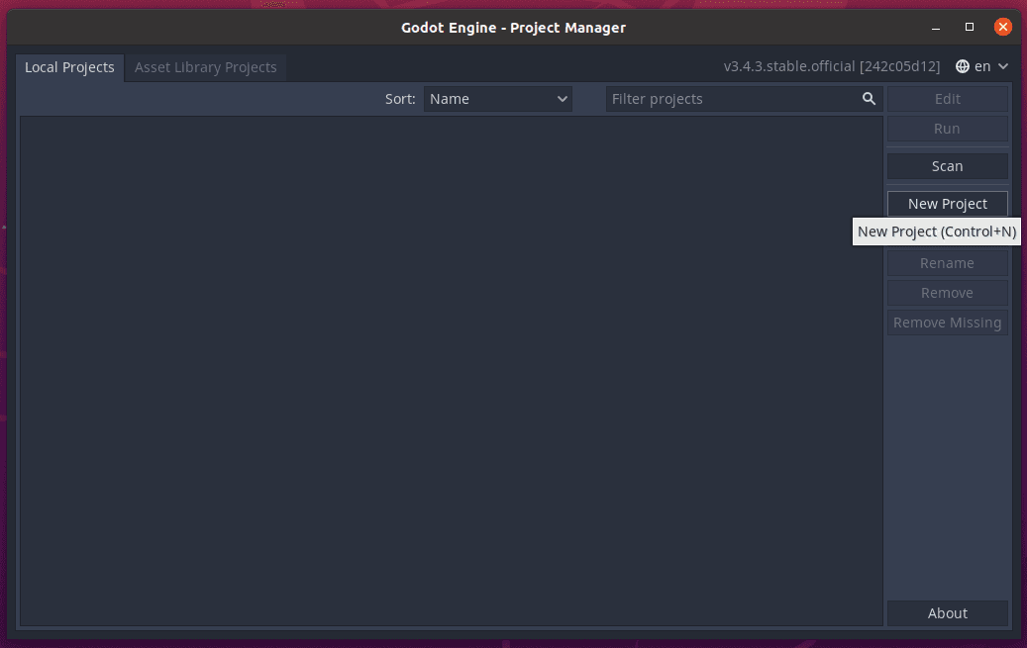Image resolution: width=1027 pixels, height=648 pixels.
Task: Open the About dialog button
Action: pos(947,613)
